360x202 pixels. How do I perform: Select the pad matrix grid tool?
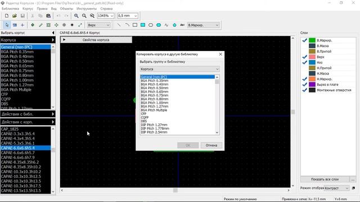(x=48, y=25)
